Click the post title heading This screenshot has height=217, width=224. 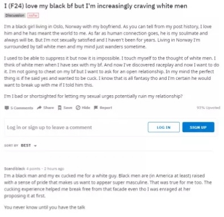(96, 6)
